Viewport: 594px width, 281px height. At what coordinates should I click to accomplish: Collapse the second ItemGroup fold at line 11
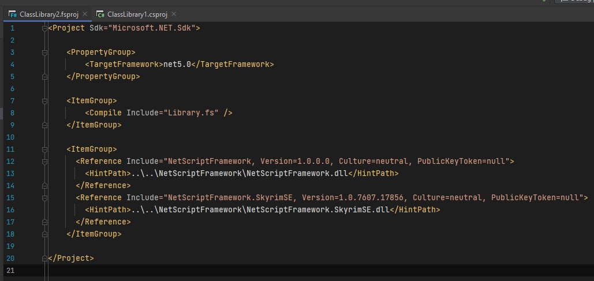coord(44,149)
